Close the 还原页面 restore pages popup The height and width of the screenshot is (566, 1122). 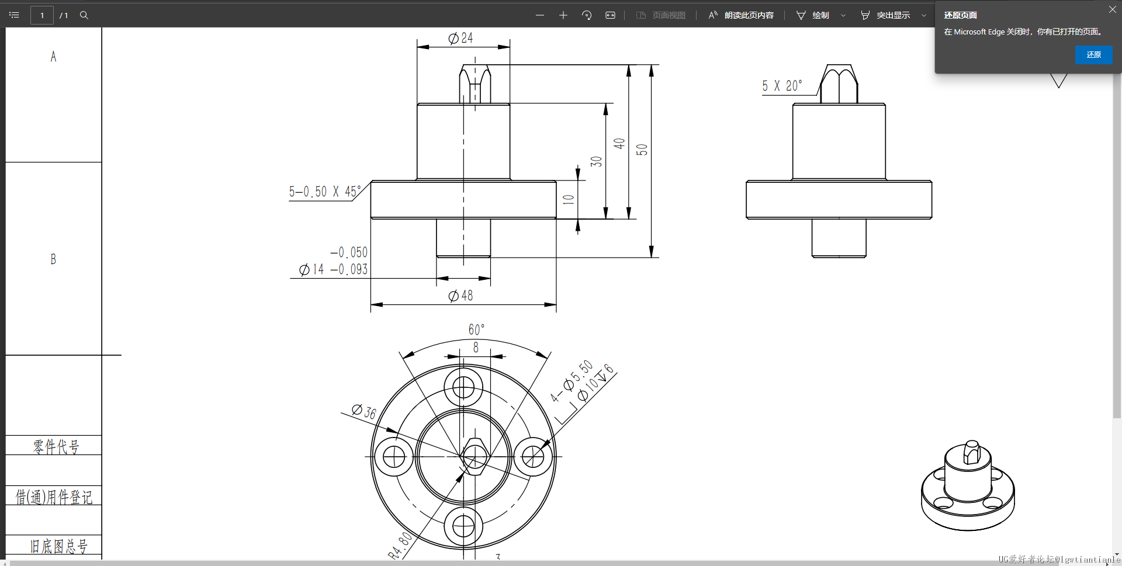pos(1113,9)
